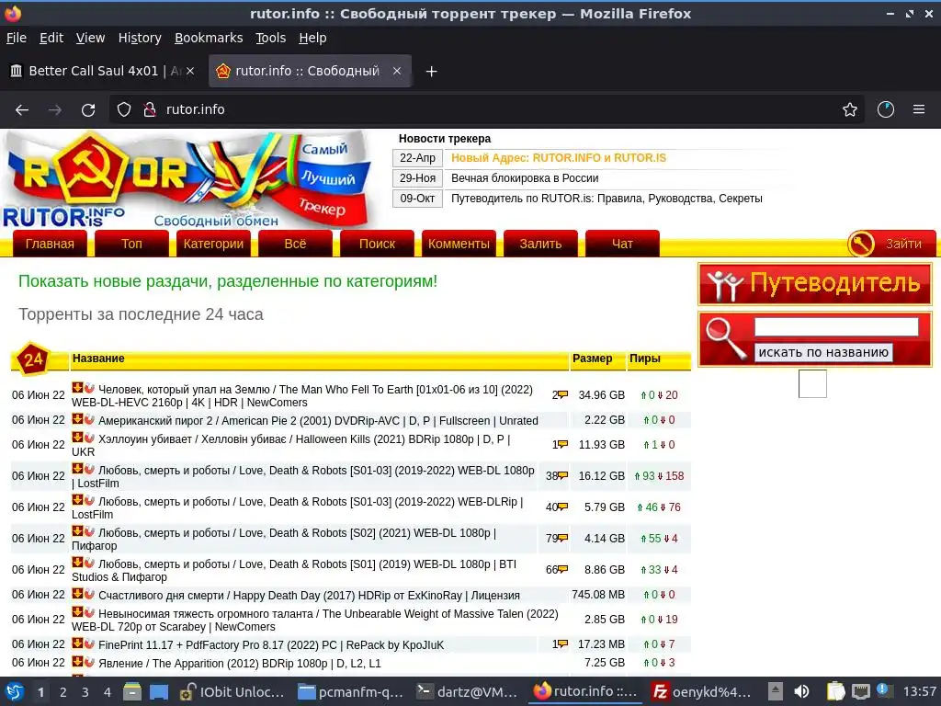Focus the sidebar search text field
This screenshot has height=706, width=941.
tap(836, 326)
